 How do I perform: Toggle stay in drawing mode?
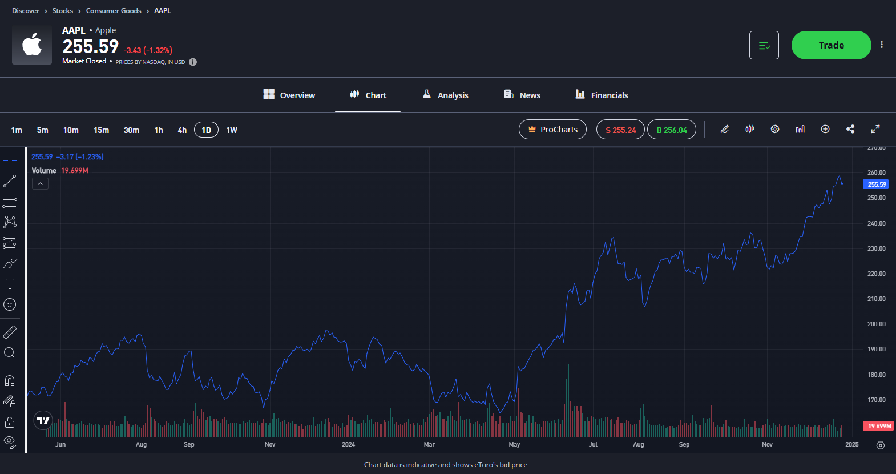click(x=10, y=401)
